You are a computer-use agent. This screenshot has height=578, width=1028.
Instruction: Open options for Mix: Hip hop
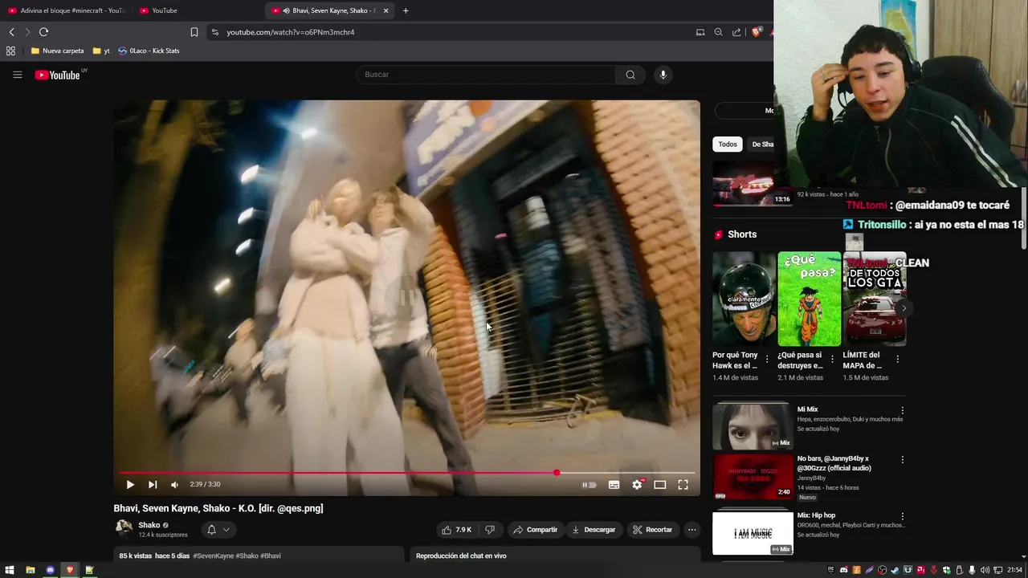point(902,516)
